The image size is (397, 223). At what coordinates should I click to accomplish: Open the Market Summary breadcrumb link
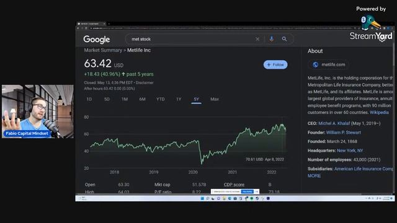click(x=103, y=50)
